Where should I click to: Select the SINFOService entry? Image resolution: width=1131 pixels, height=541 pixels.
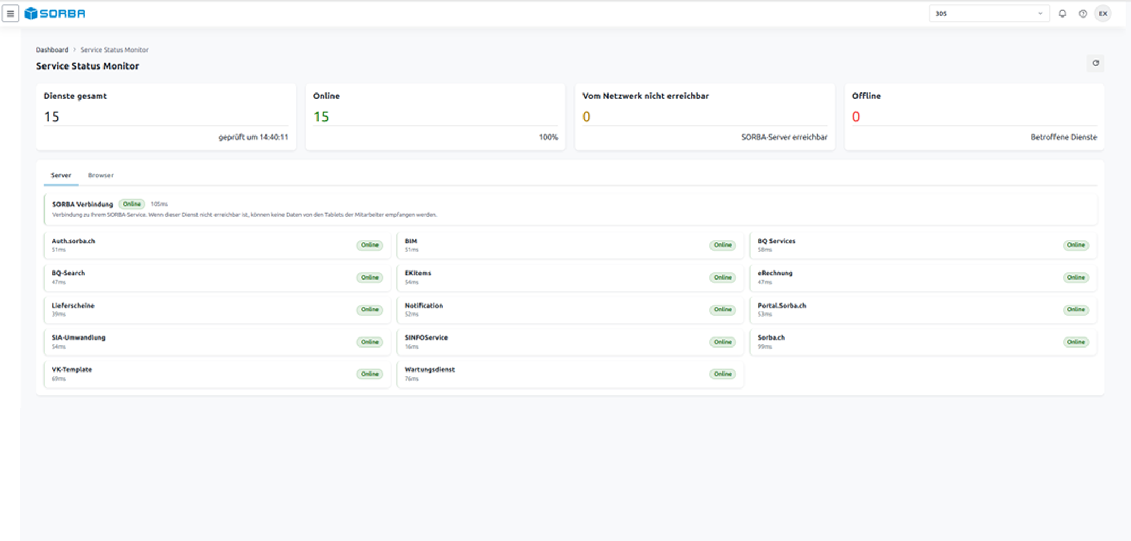(x=570, y=342)
